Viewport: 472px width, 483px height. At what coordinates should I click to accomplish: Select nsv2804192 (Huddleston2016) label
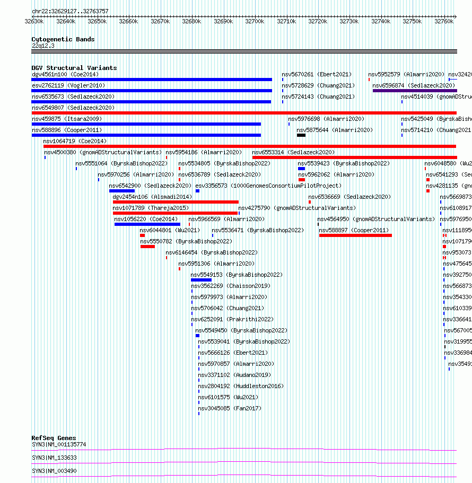pyautogui.click(x=241, y=386)
